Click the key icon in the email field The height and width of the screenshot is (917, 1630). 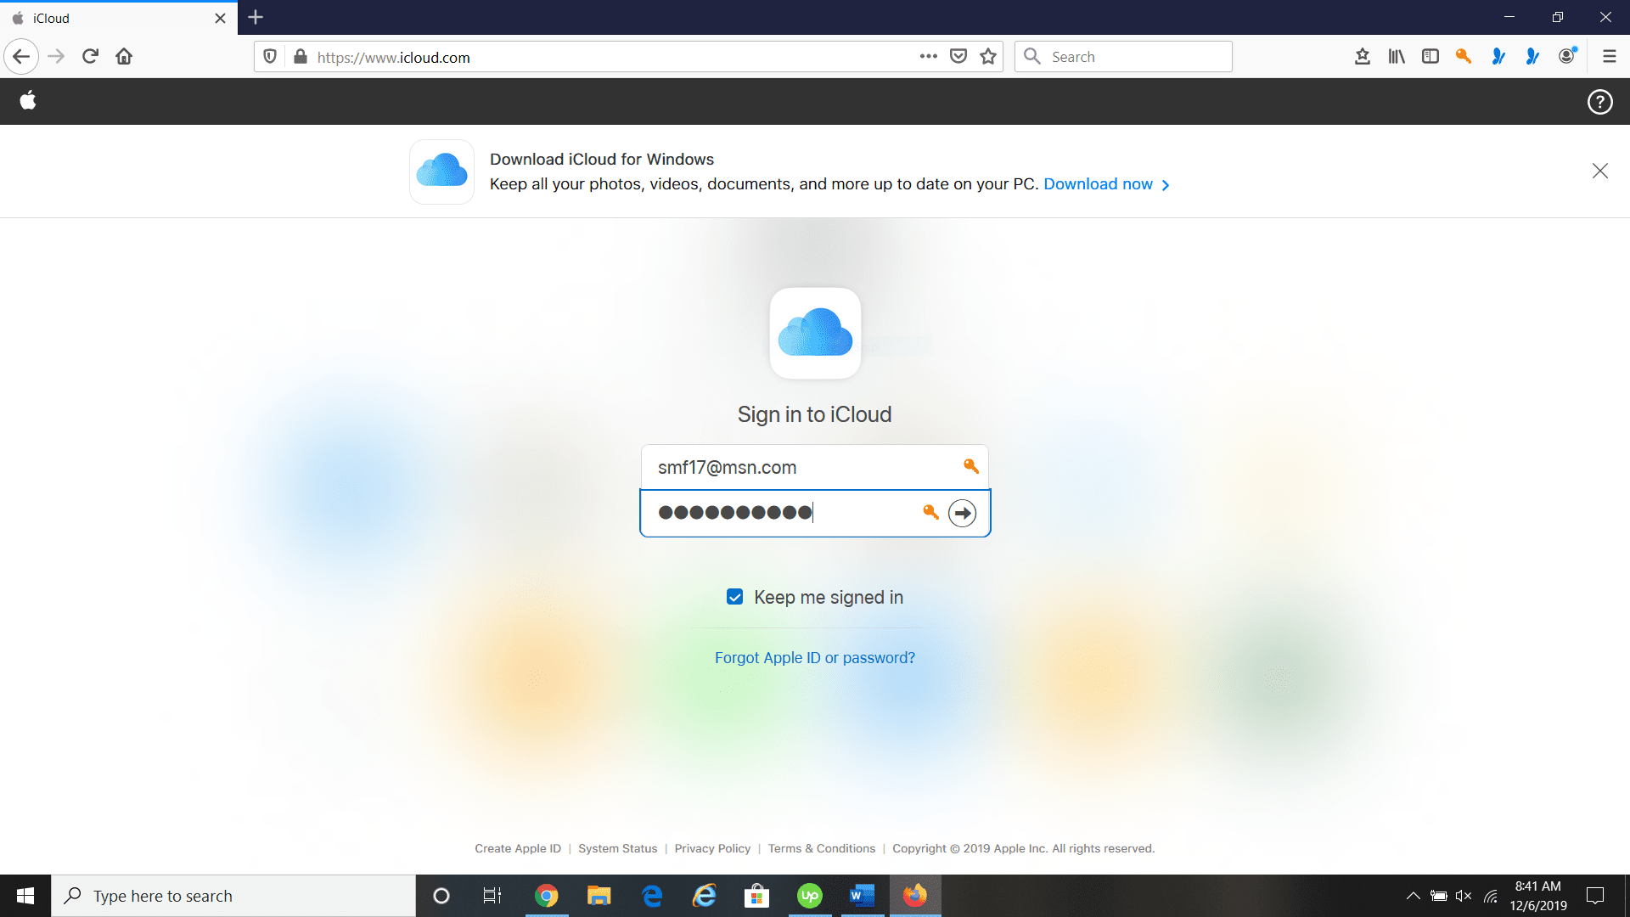pos(971,466)
